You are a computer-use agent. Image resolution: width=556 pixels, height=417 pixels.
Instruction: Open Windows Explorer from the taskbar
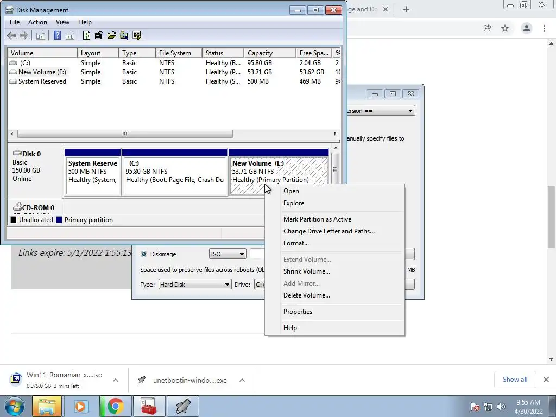click(x=47, y=406)
